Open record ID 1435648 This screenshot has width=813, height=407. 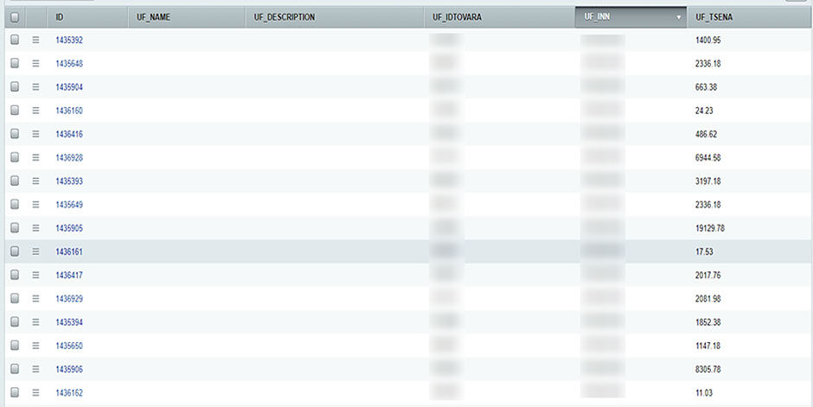click(x=69, y=63)
